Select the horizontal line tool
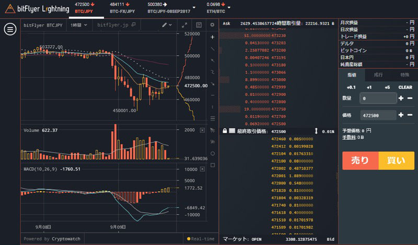This screenshot has width=418, height=245. pyautogui.click(x=213, y=95)
